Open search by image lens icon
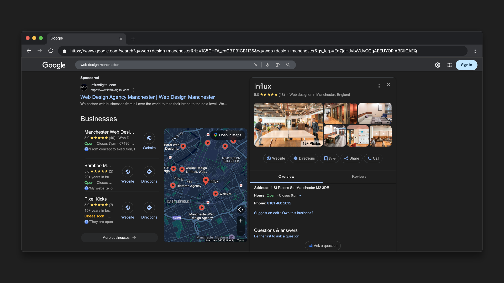 [277, 65]
